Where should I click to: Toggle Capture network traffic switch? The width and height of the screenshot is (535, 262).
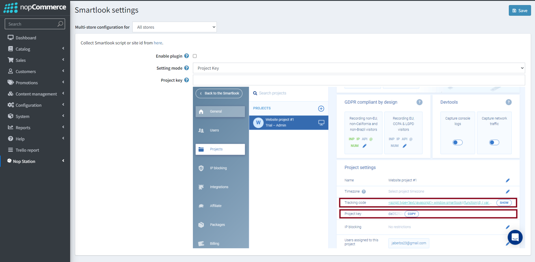point(494,142)
